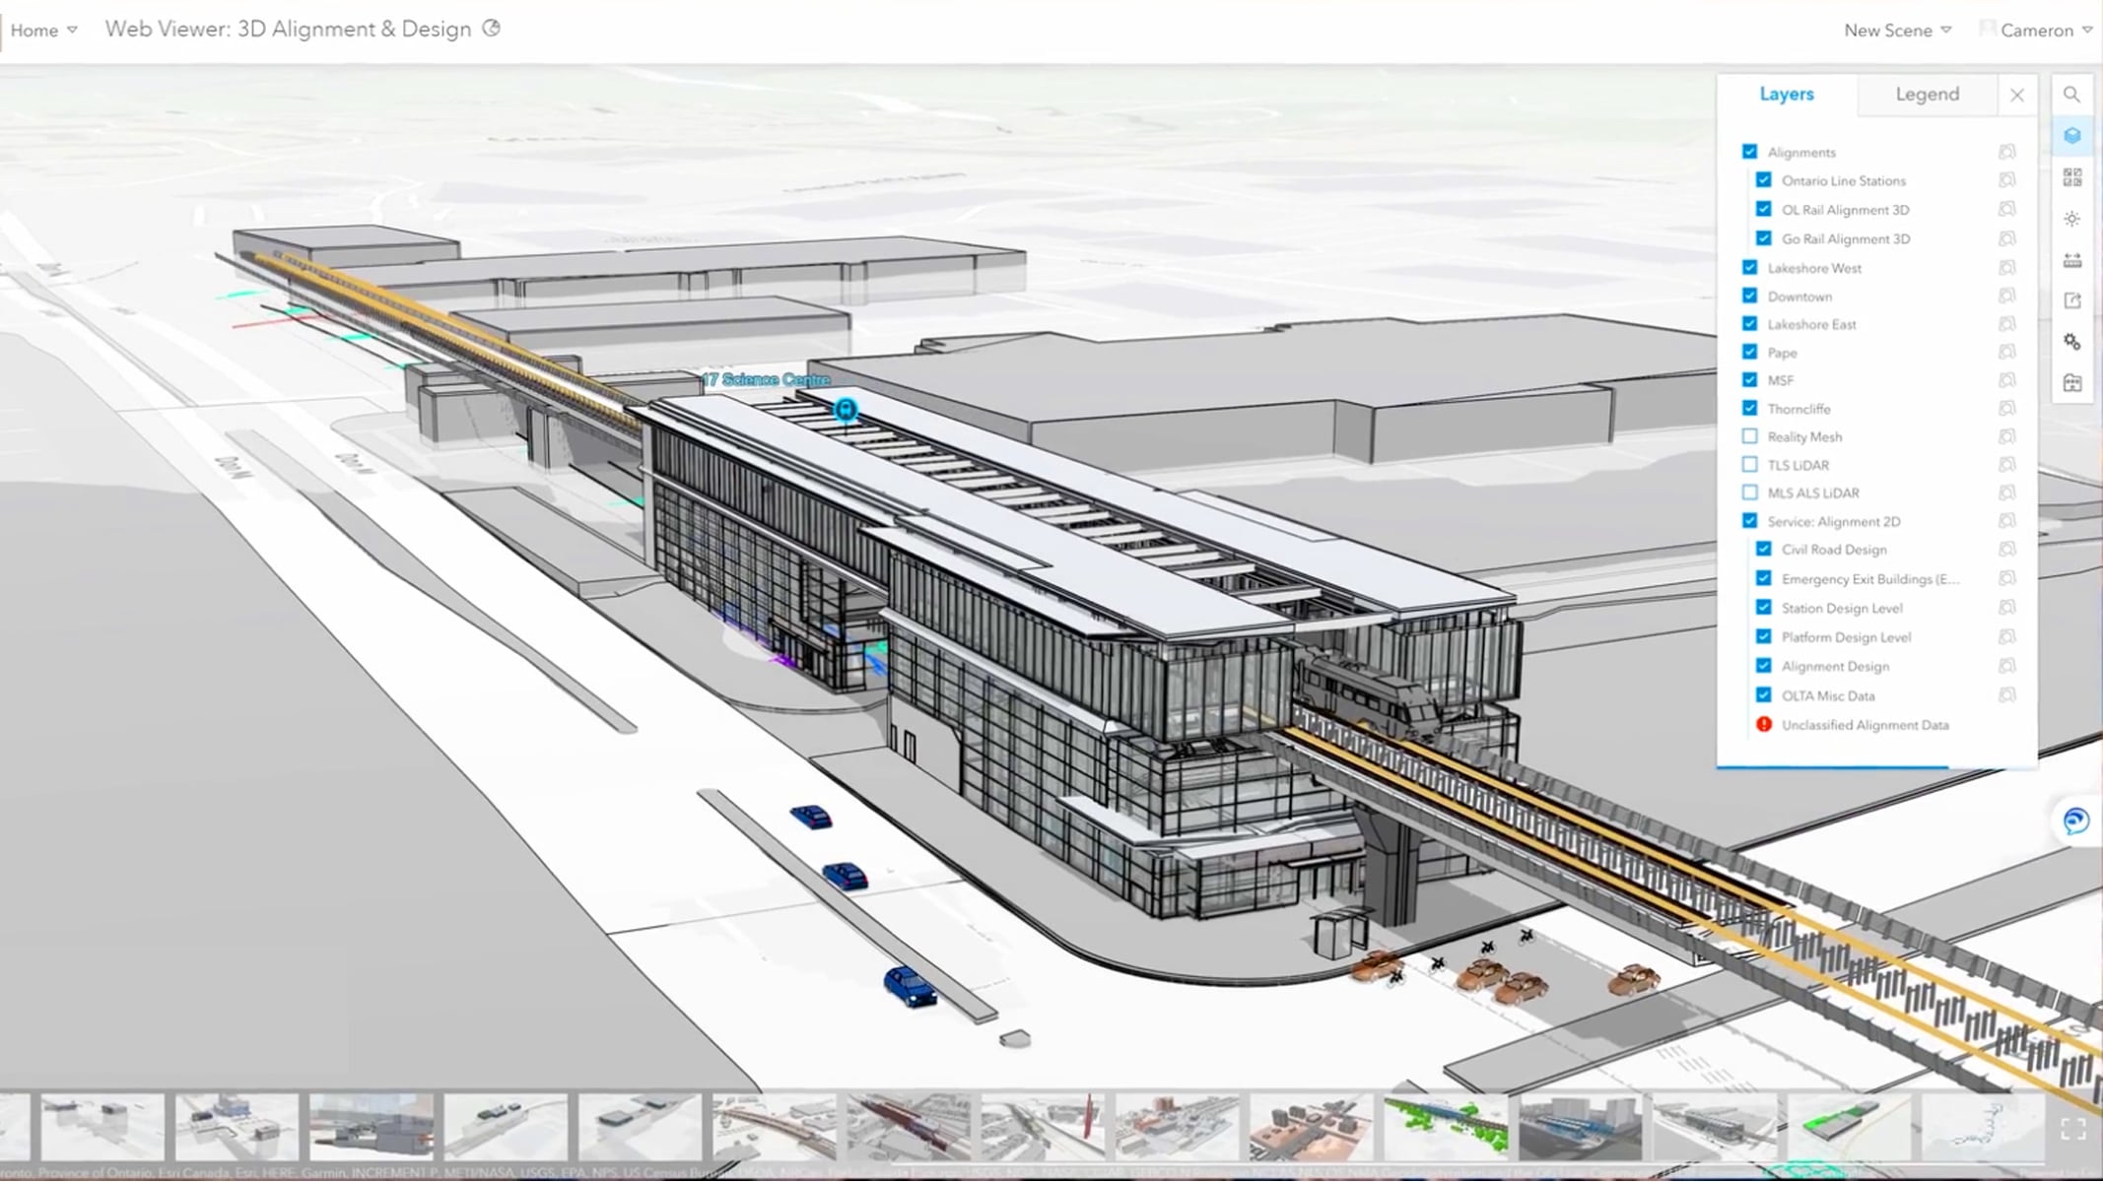Enable the TLS LiDAR layer checkbox
This screenshot has height=1182, width=2103.
click(x=1750, y=464)
